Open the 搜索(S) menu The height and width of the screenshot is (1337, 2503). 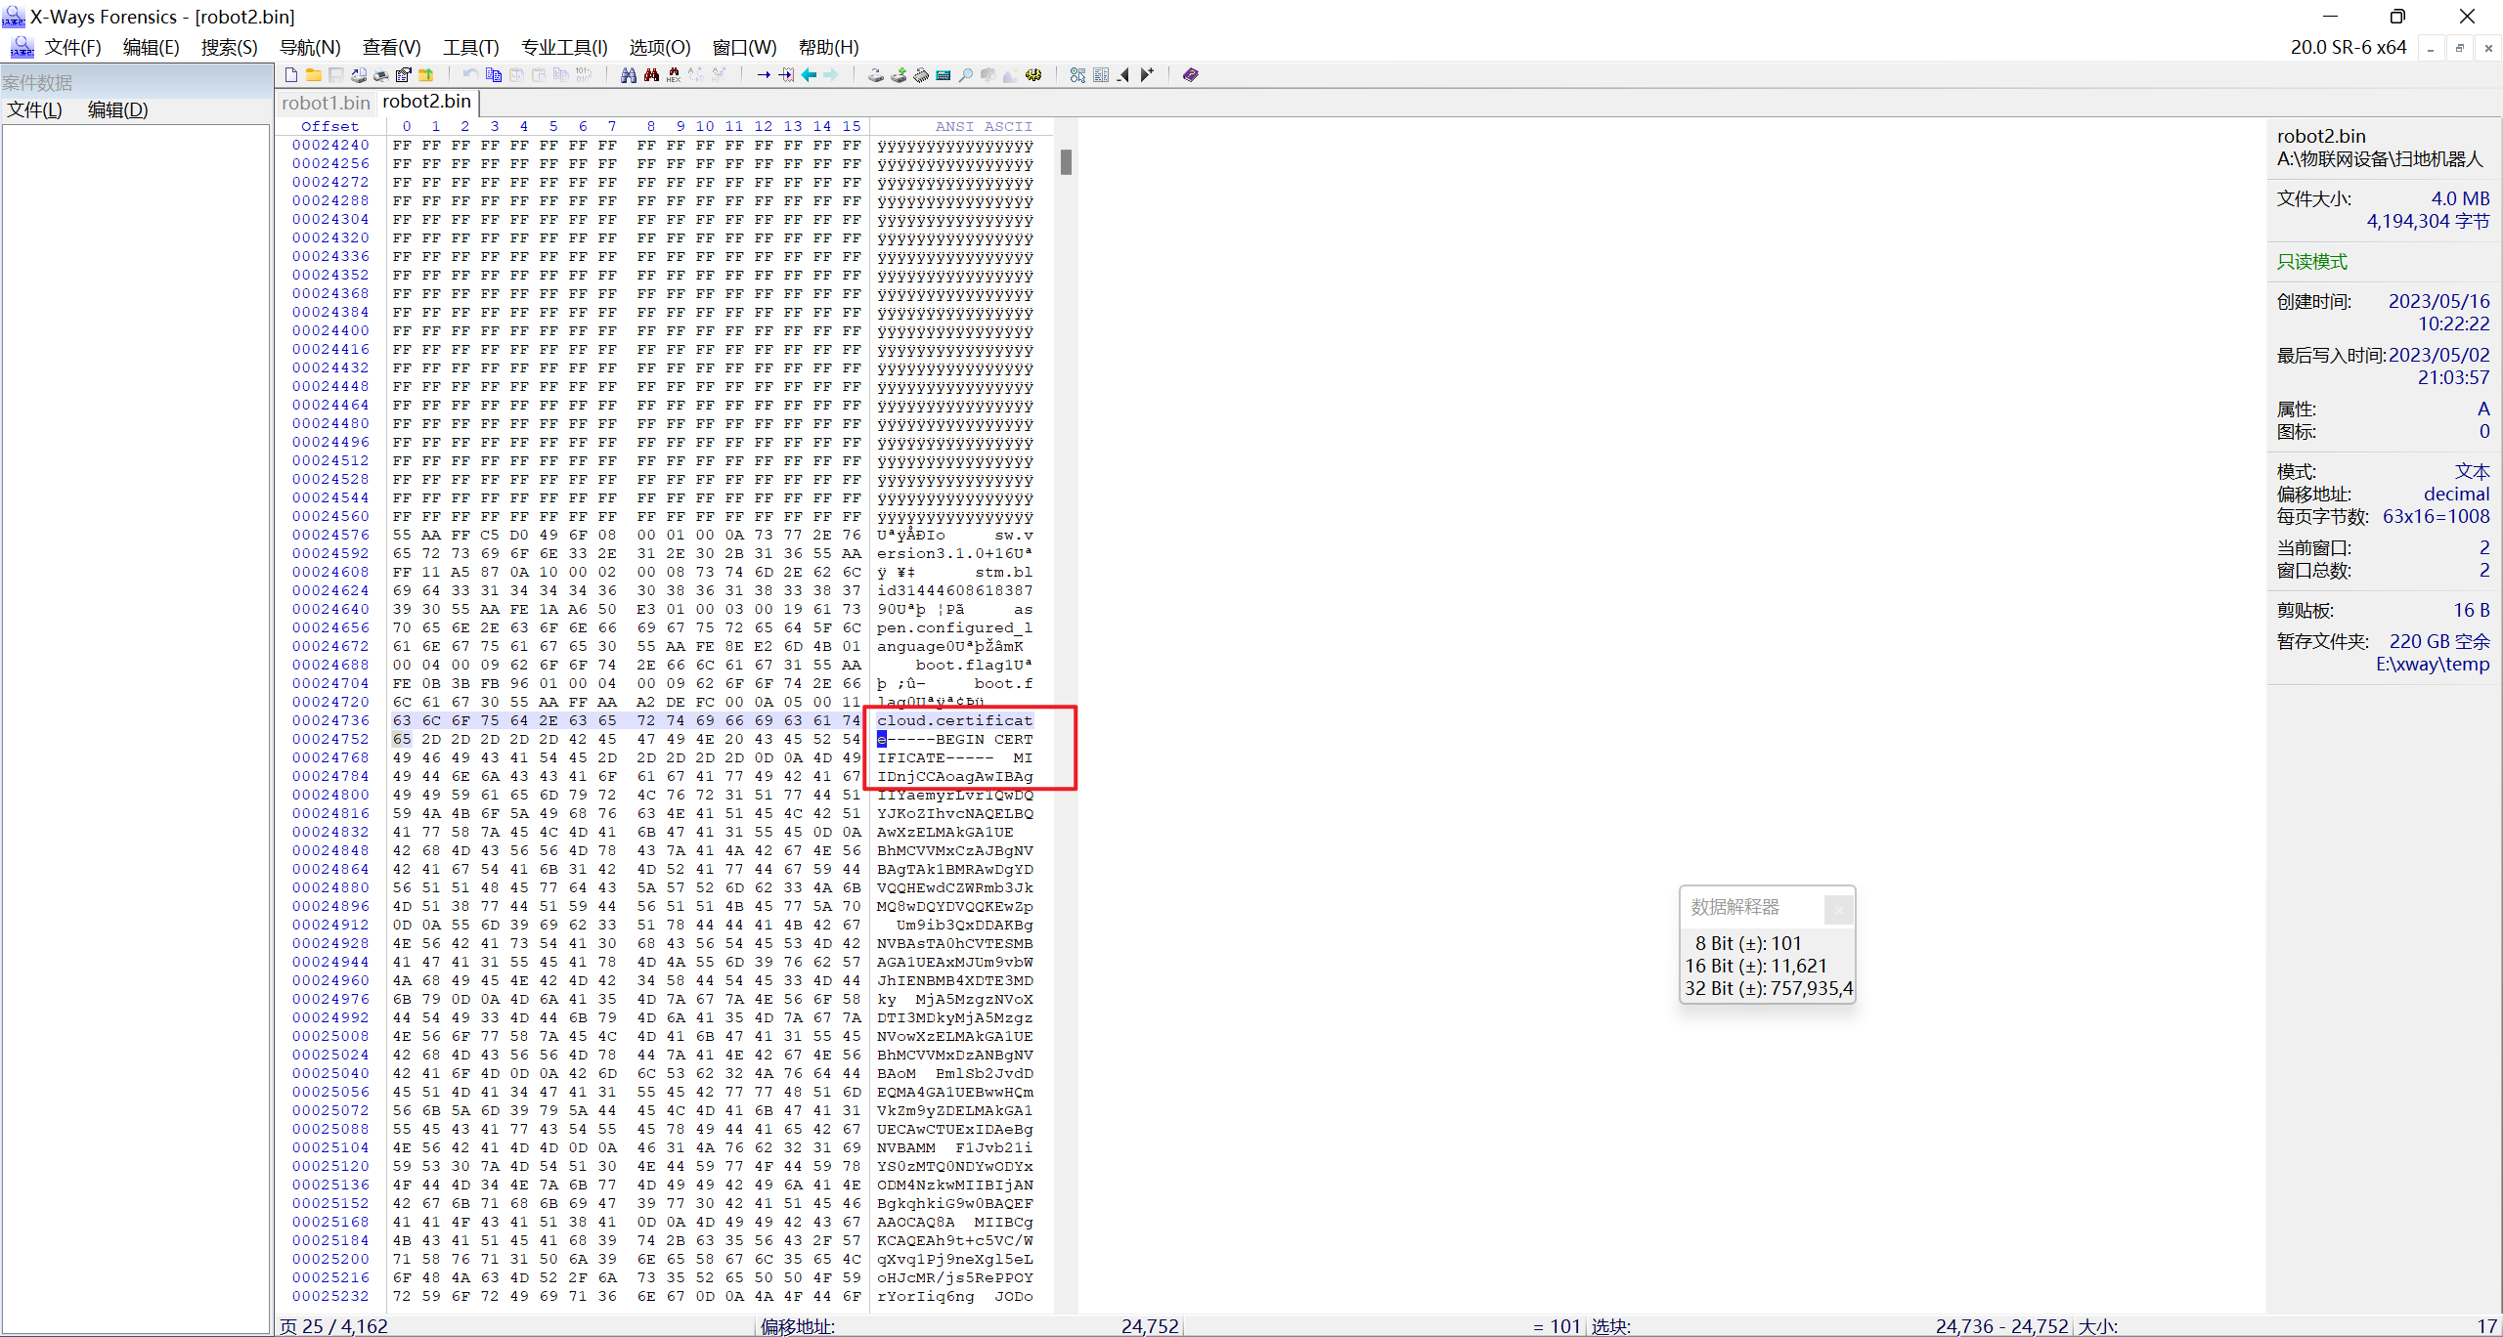click(x=229, y=47)
